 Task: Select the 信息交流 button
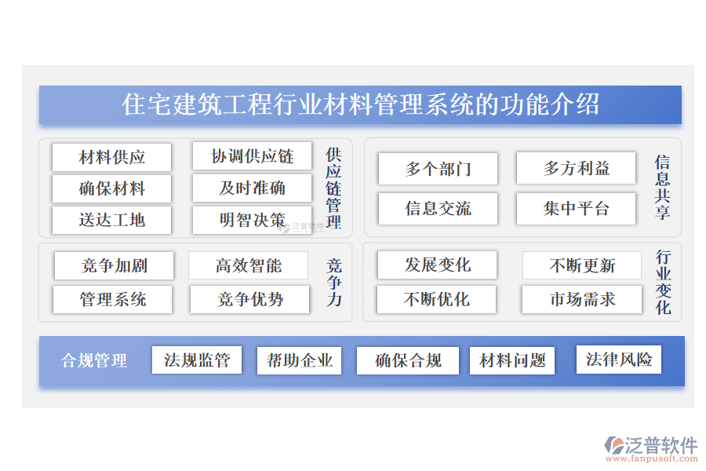click(438, 209)
